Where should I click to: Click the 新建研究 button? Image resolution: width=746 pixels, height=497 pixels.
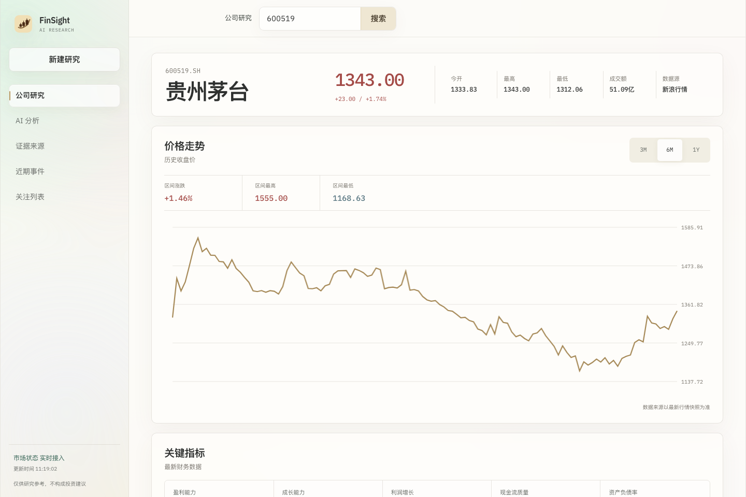64,60
